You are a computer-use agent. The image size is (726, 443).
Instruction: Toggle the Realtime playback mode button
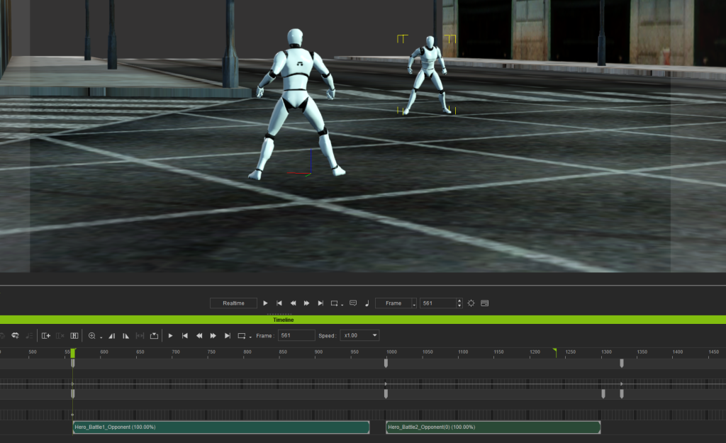pyautogui.click(x=233, y=303)
